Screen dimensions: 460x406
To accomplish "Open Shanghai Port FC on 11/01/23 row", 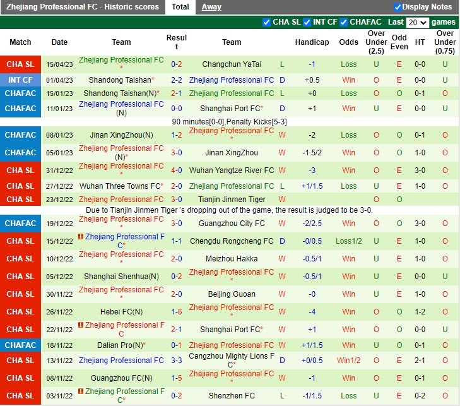I will (x=232, y=109).
